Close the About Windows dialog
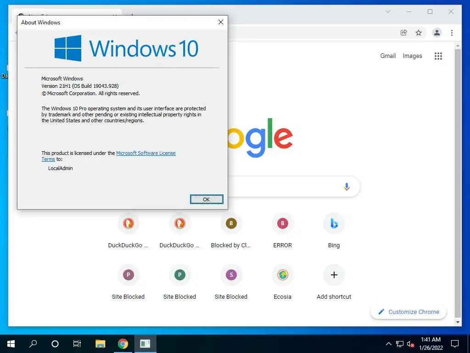 point(221,22)
